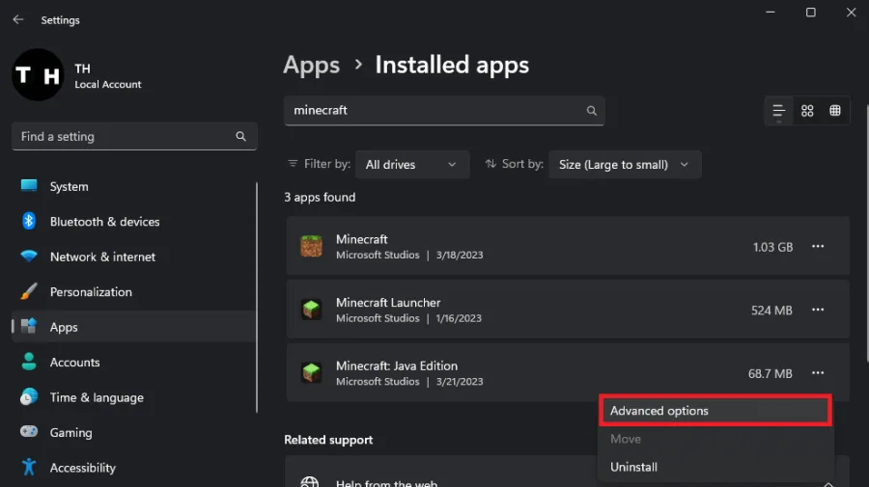
Task: Click the System monitor icon
Action: point(29,185)
